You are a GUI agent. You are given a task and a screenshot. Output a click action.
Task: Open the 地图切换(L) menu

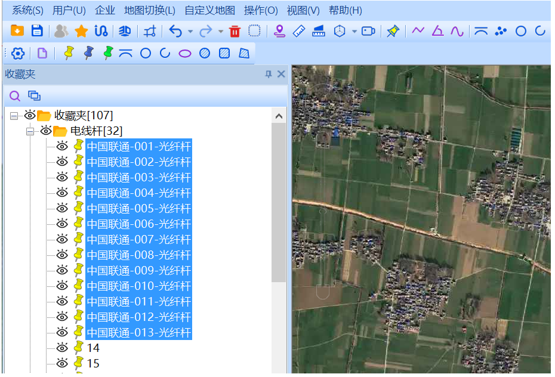click(150, 10)
